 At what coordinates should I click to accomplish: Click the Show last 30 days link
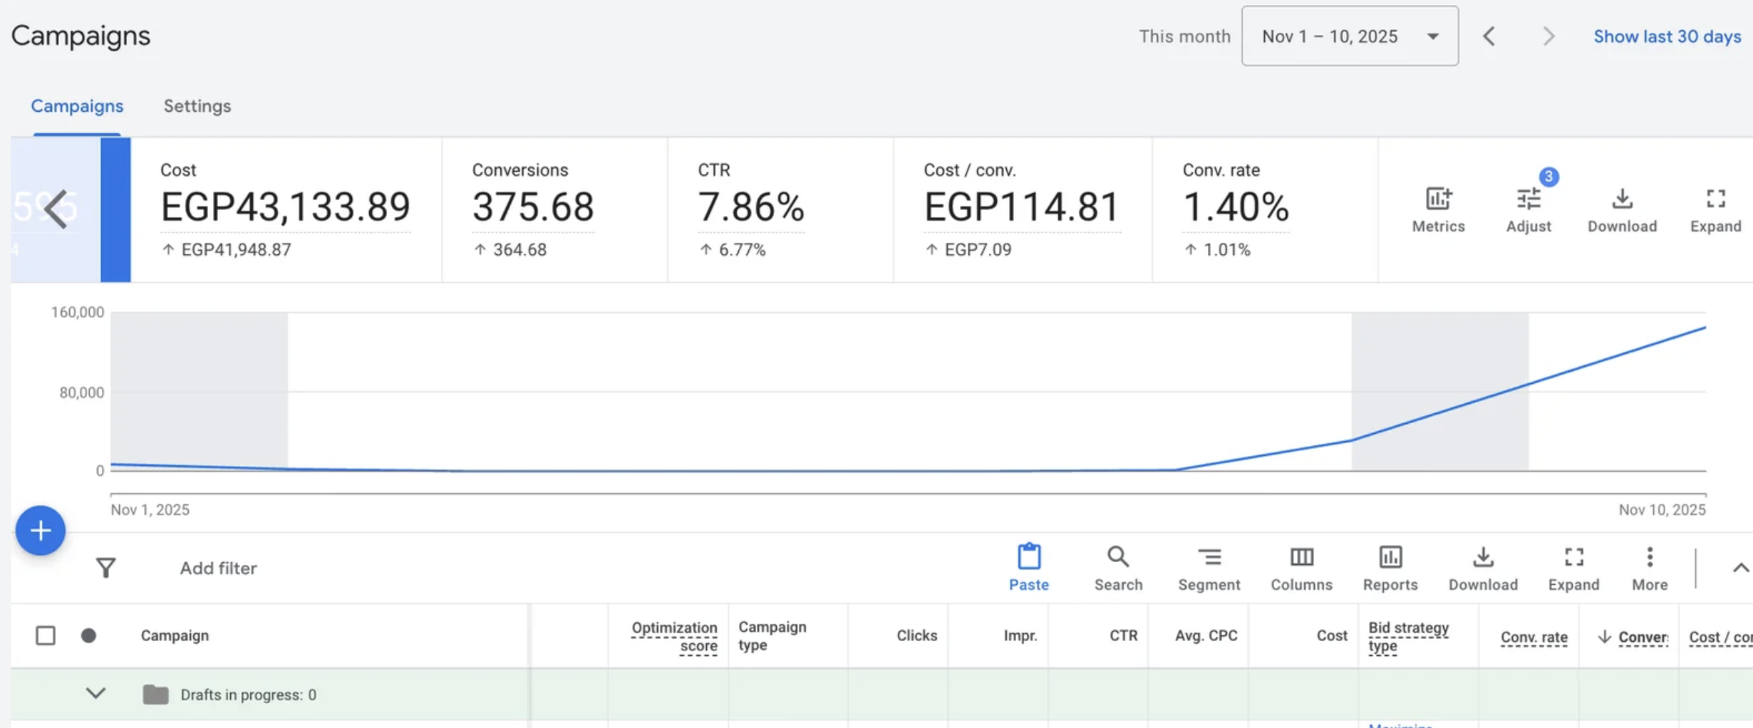(x=1667, y=36)
